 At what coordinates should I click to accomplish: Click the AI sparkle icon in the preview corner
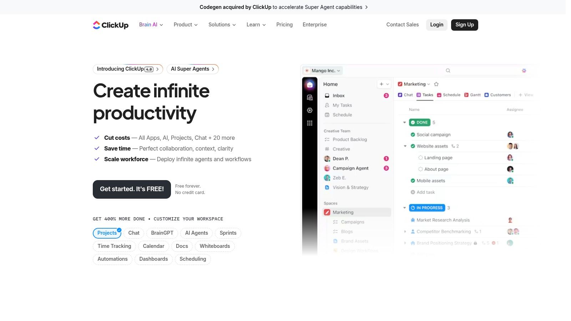click(x=524, y=71)
